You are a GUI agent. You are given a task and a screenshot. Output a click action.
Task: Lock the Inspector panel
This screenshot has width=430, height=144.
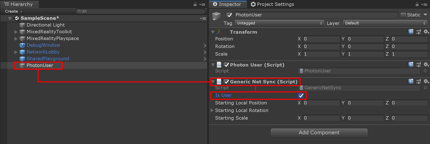coord(417,4)
